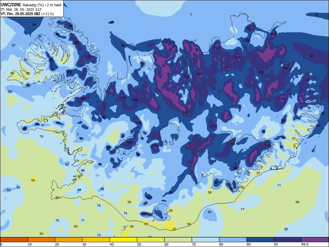Viewport: 329px width, 247px height.
Task: Click the 99.9 legend tick label
Action: click(x=304, y=244)
